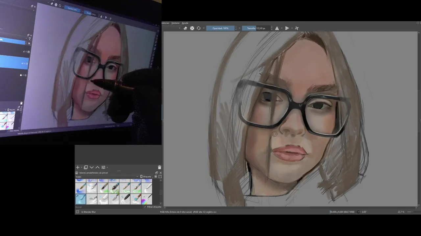Delete layer with trash icon

[x=160, y=167]
